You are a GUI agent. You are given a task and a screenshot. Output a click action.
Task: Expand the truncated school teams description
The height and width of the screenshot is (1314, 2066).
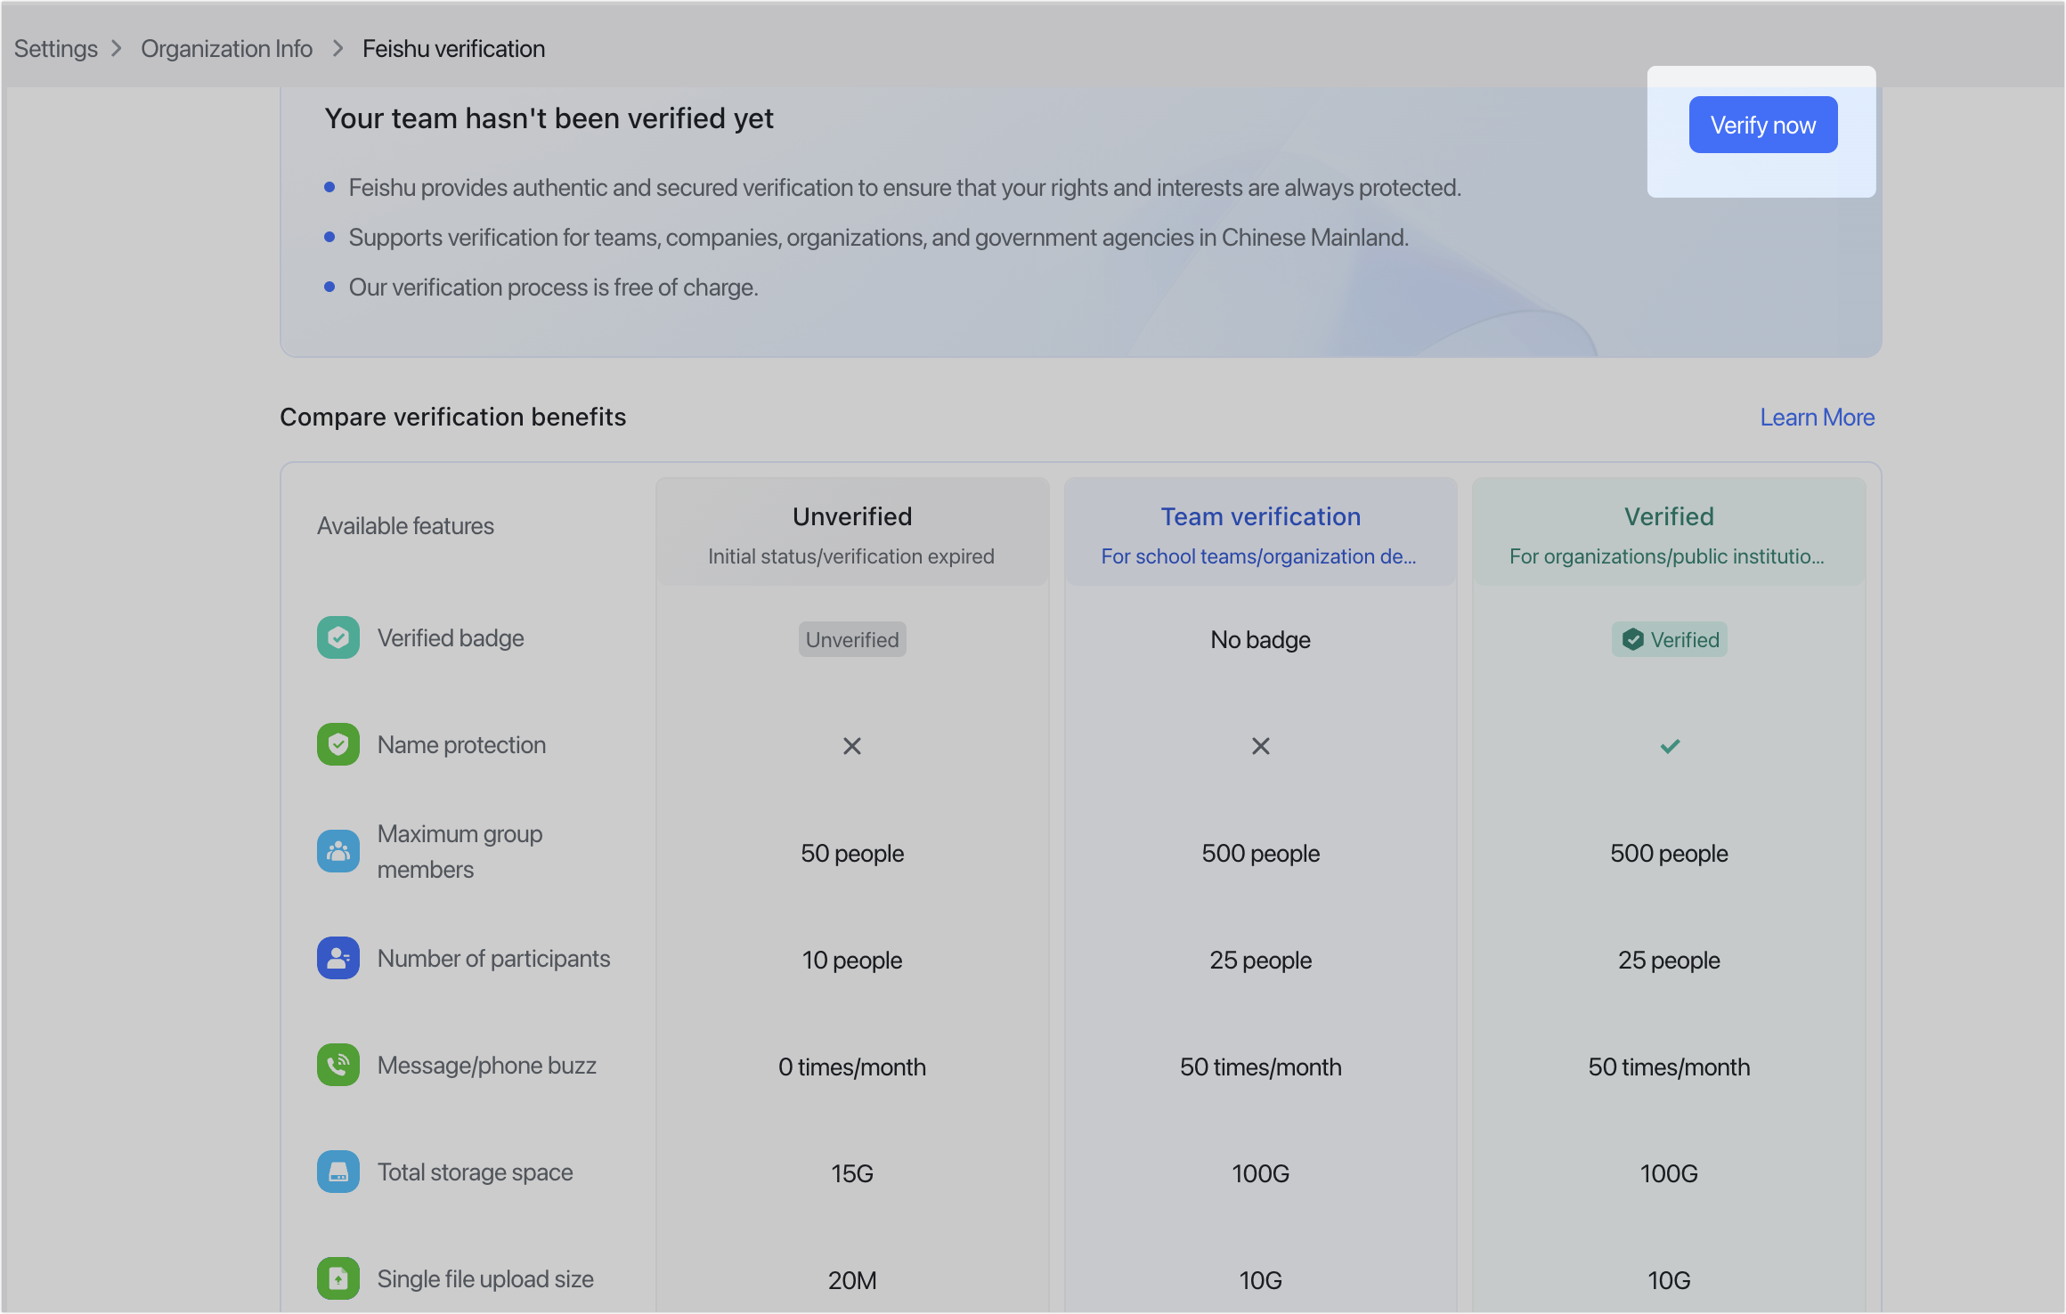1259,556
